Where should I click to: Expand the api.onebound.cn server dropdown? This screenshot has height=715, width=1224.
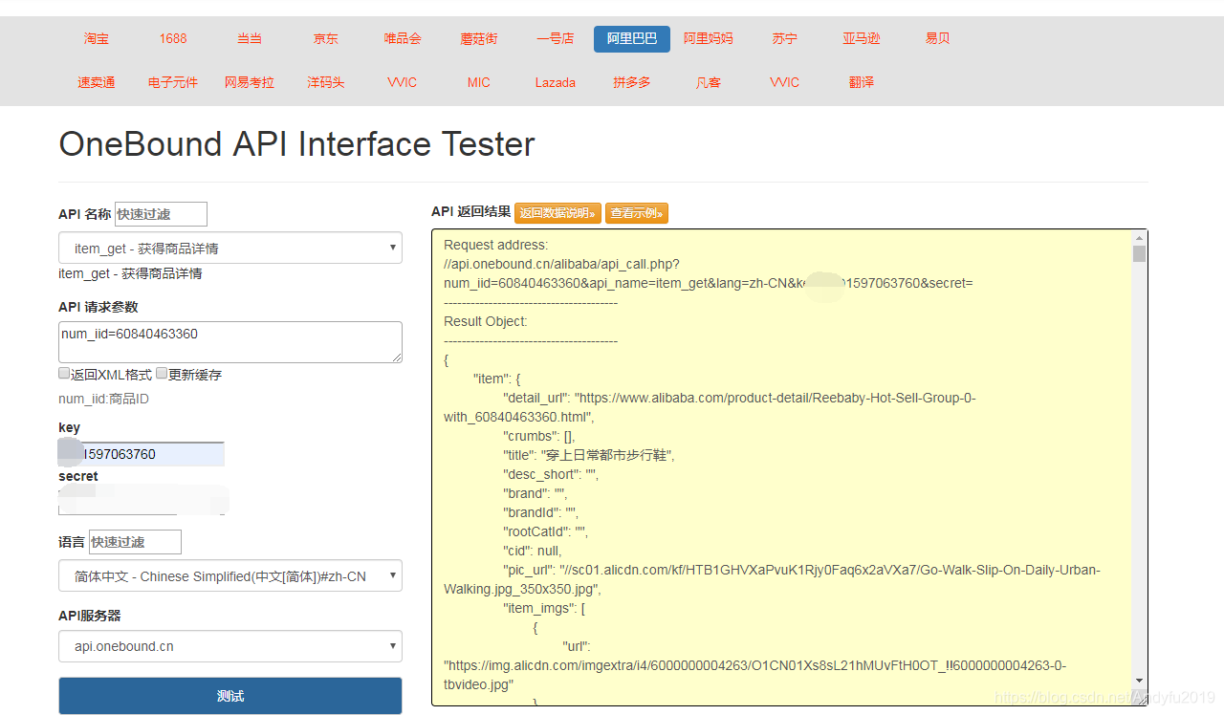point(230,646)
